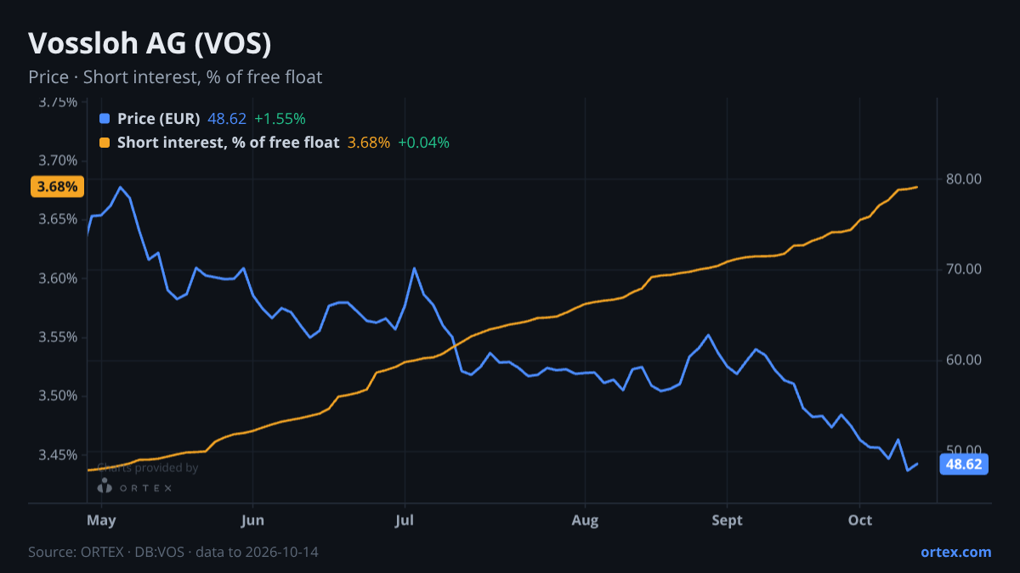1020x573 pixels.
Task: Open the ortex.com link
Action: [x=956, y=552]
